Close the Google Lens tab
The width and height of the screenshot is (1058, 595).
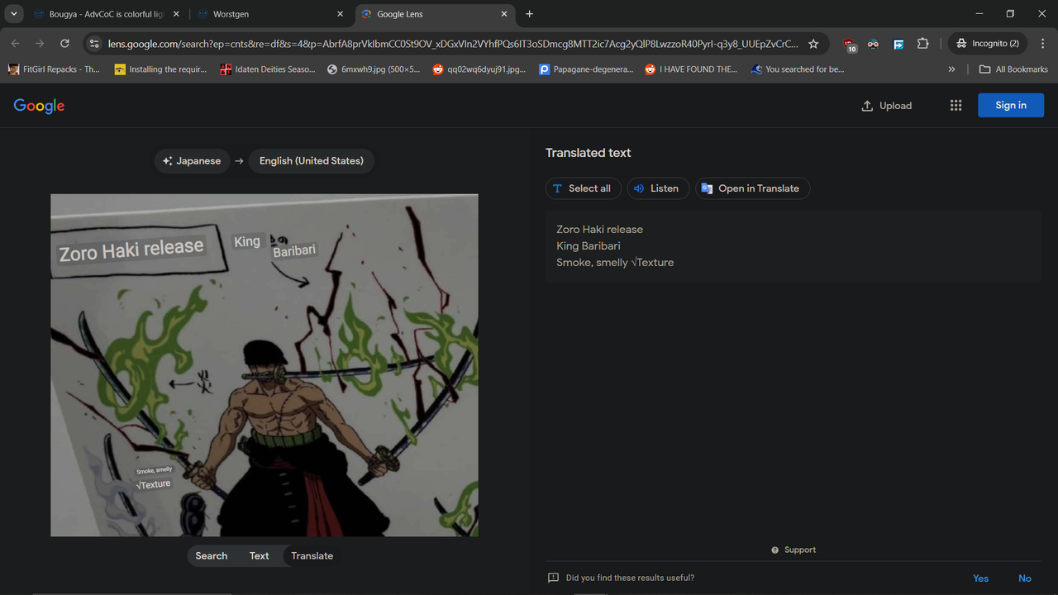(x=504, y=14)
